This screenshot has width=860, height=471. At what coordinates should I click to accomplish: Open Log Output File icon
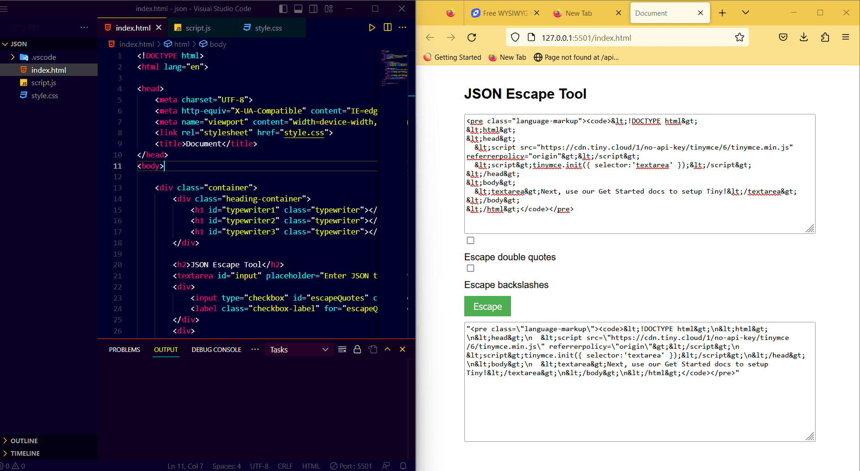(373, 350)
